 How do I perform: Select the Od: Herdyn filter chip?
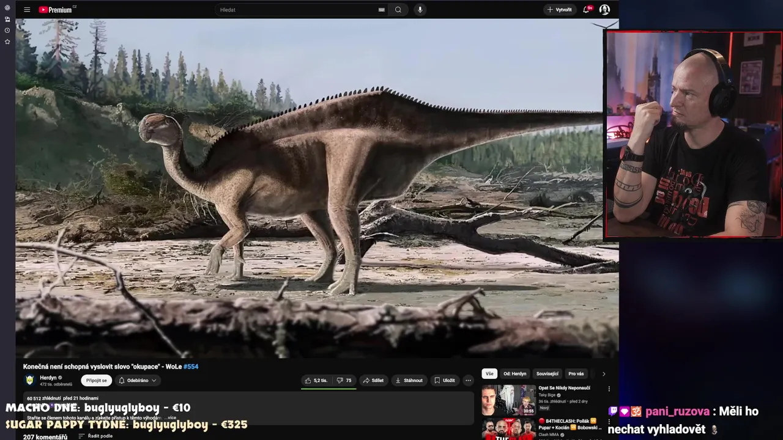[515, 374]
